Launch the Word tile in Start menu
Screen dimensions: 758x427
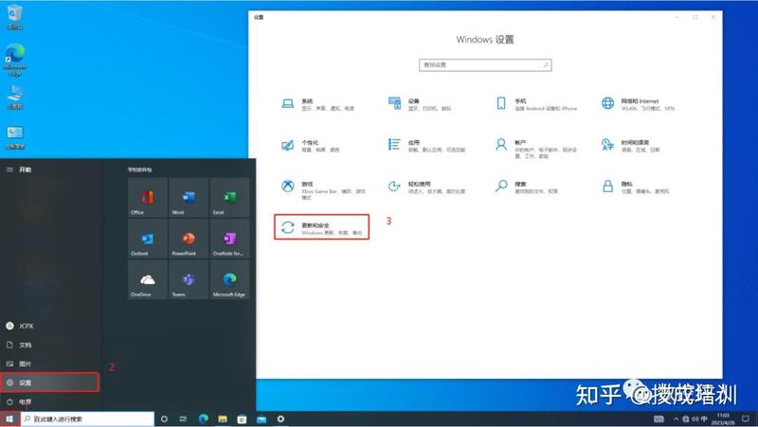click(x=189, y=198)
